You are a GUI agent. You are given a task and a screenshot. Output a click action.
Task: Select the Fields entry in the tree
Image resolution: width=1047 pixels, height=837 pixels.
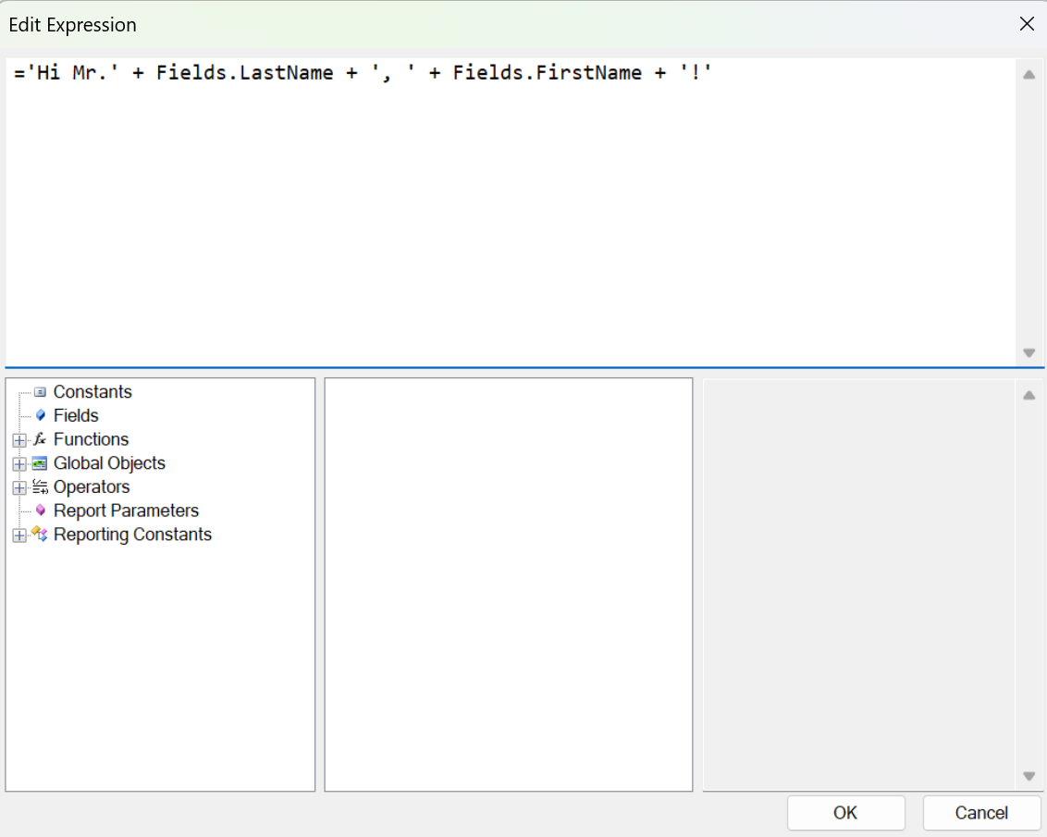click(76, 415)
